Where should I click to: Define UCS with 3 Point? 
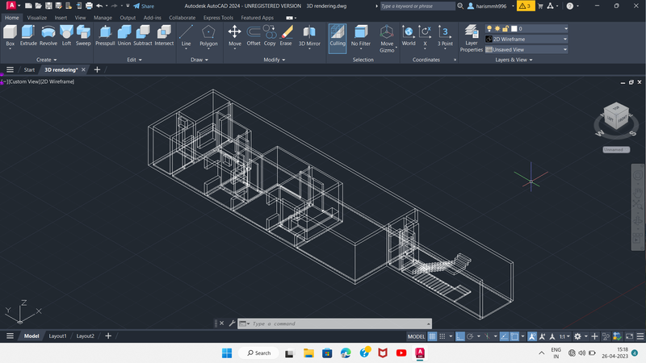pyautogui.click(x=445, y=35)
